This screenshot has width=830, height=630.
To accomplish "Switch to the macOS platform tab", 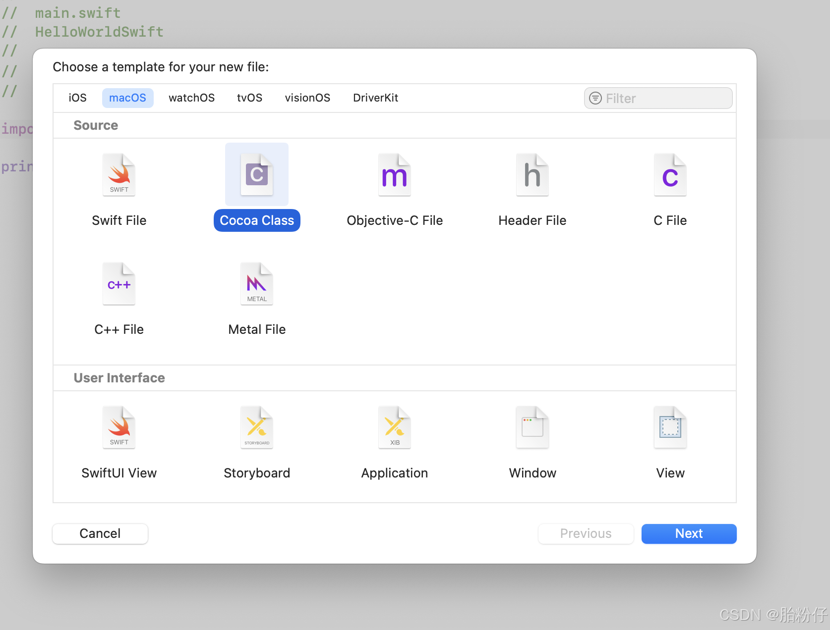I will 128,98.
